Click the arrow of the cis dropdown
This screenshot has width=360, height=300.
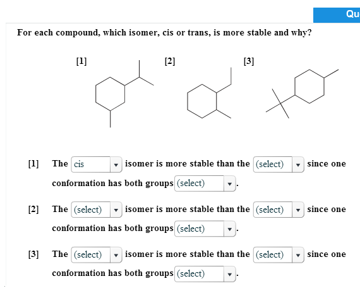pos(116,165)
